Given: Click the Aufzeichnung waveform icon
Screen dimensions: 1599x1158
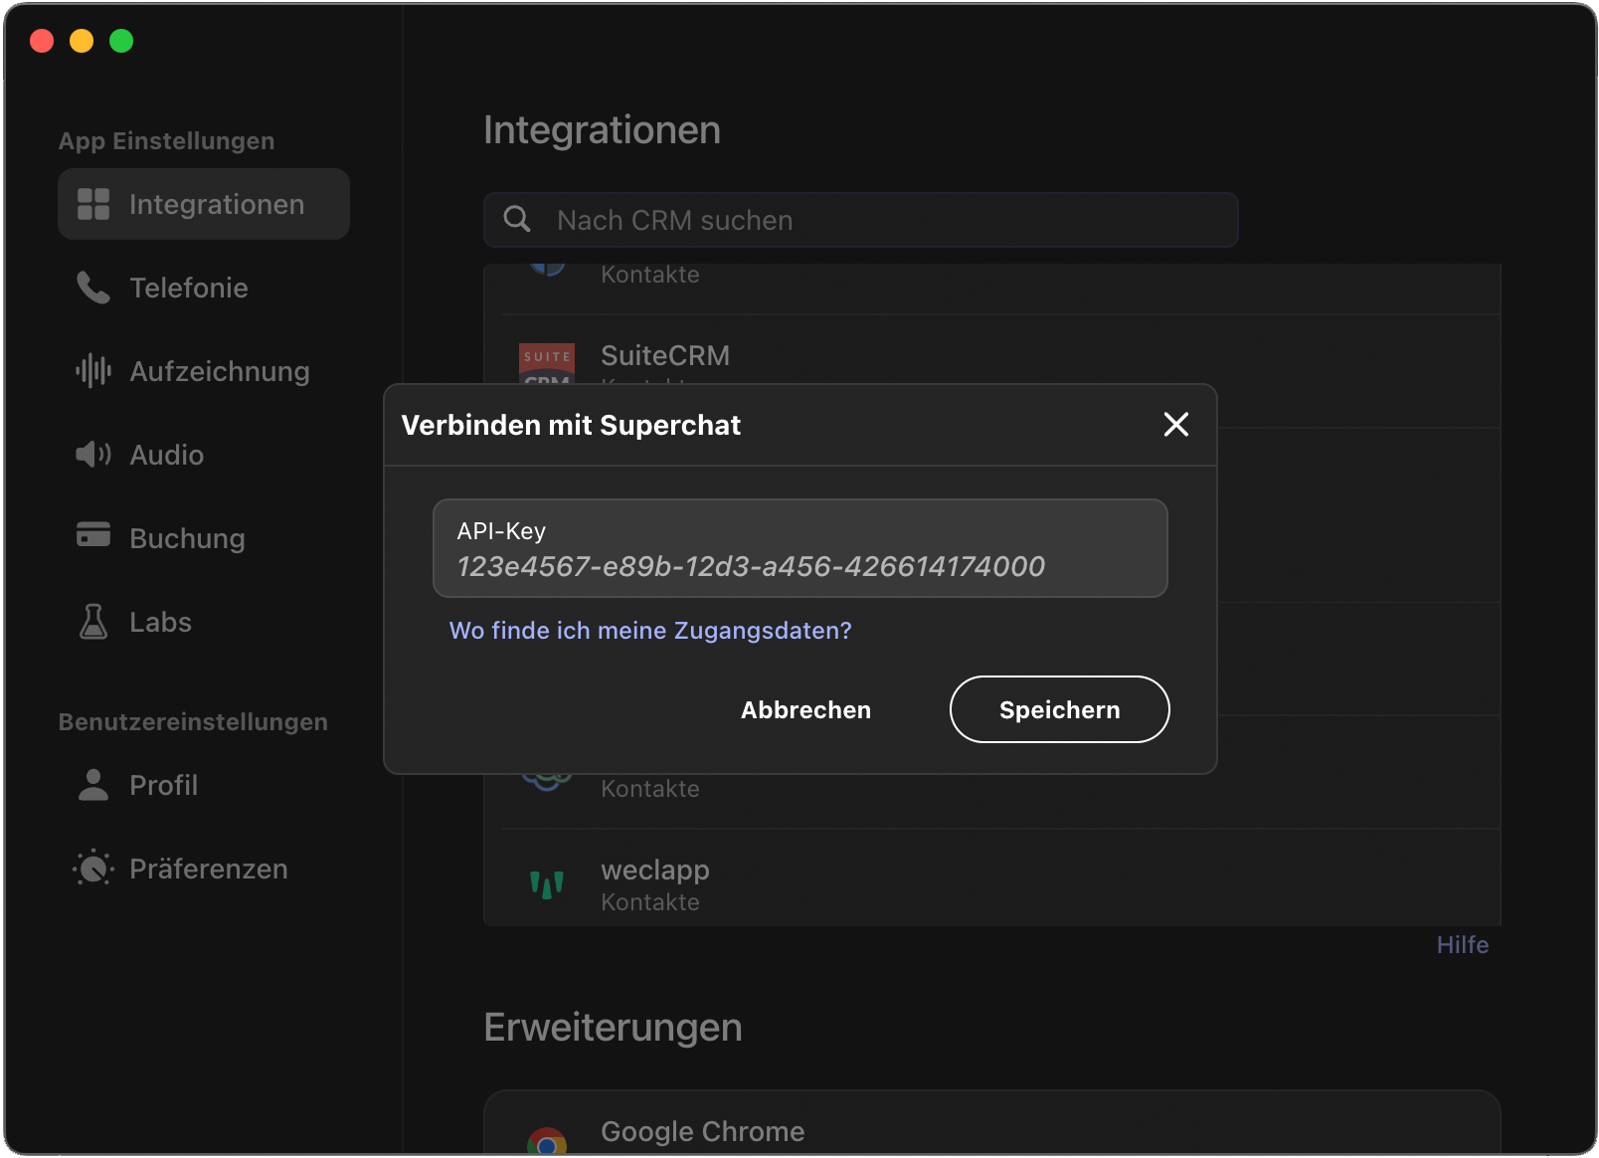Looking at the screenshot, I should (92, 371).
